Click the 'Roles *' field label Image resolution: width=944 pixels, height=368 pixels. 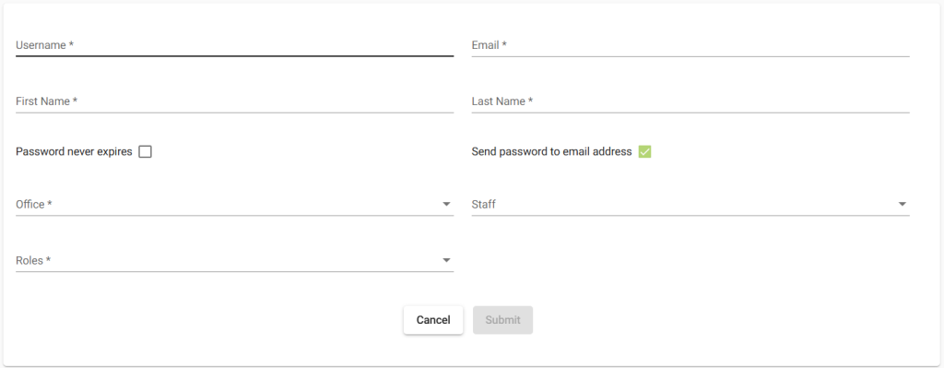coord(33,260)
